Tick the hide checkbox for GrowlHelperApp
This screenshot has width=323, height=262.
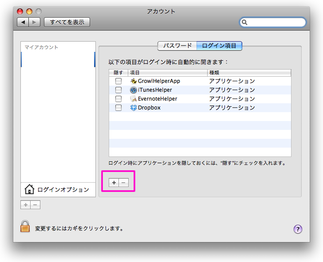point(118,81)
